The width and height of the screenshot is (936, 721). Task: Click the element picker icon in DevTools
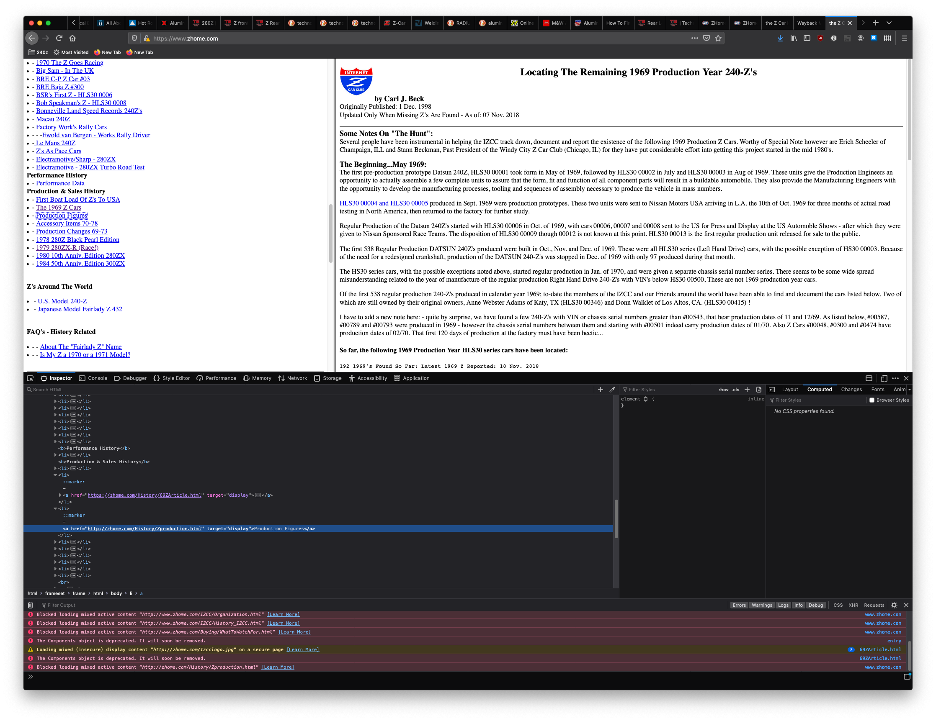coord(30,378)
